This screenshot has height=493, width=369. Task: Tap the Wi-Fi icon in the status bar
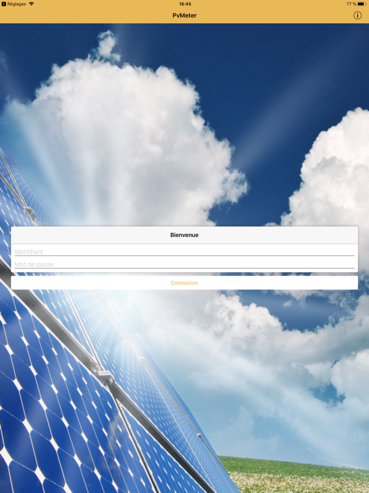click(x=31, y=4)
